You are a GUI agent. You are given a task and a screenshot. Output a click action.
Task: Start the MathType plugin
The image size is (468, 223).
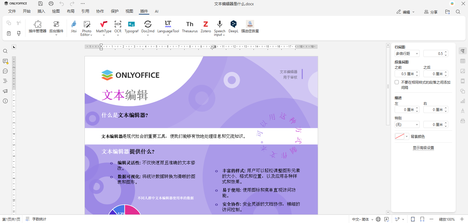click(x=104, y=28)
